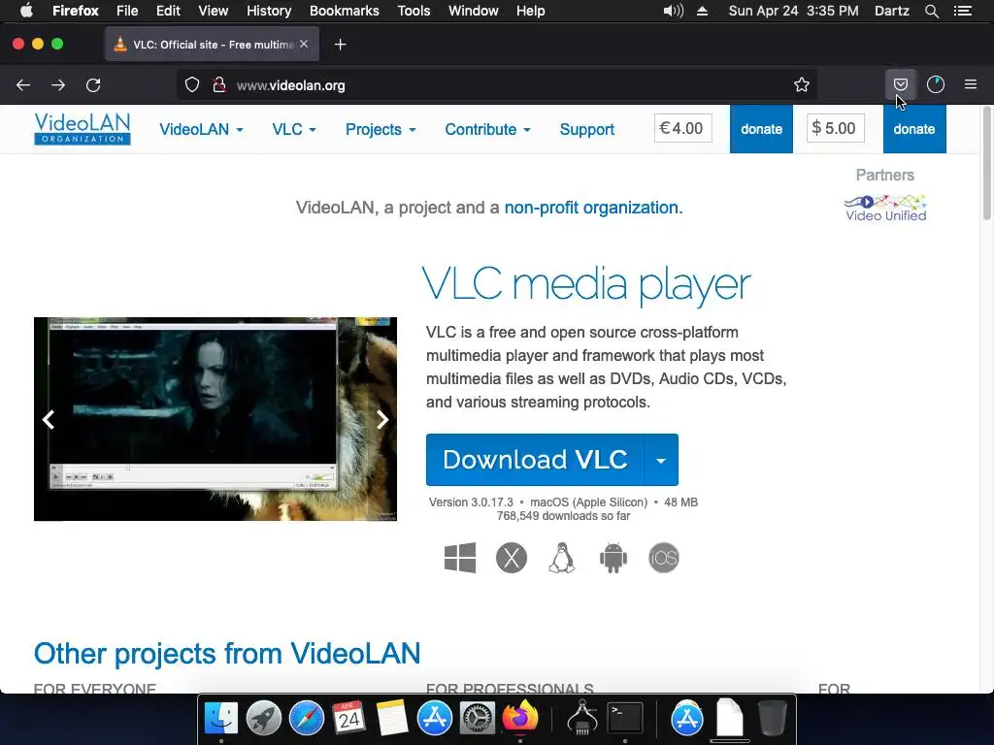Click the dollar 5.00 donation field
Screen dimensions: 994x745
(x=836, y=128)
